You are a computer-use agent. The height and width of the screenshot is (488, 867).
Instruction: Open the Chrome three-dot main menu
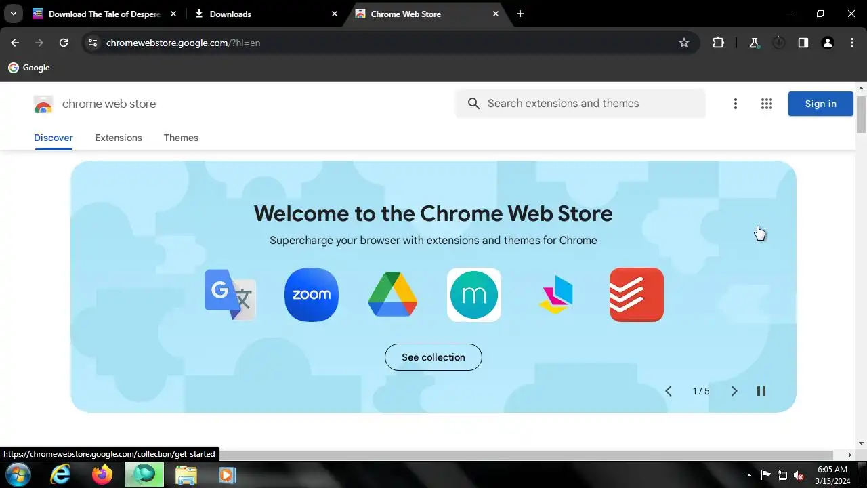(x=852, y=43)
